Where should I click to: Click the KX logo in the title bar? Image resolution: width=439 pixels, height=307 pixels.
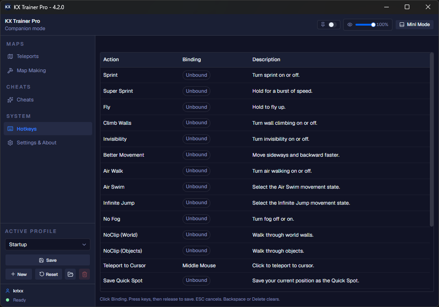[x=8, y=7]
